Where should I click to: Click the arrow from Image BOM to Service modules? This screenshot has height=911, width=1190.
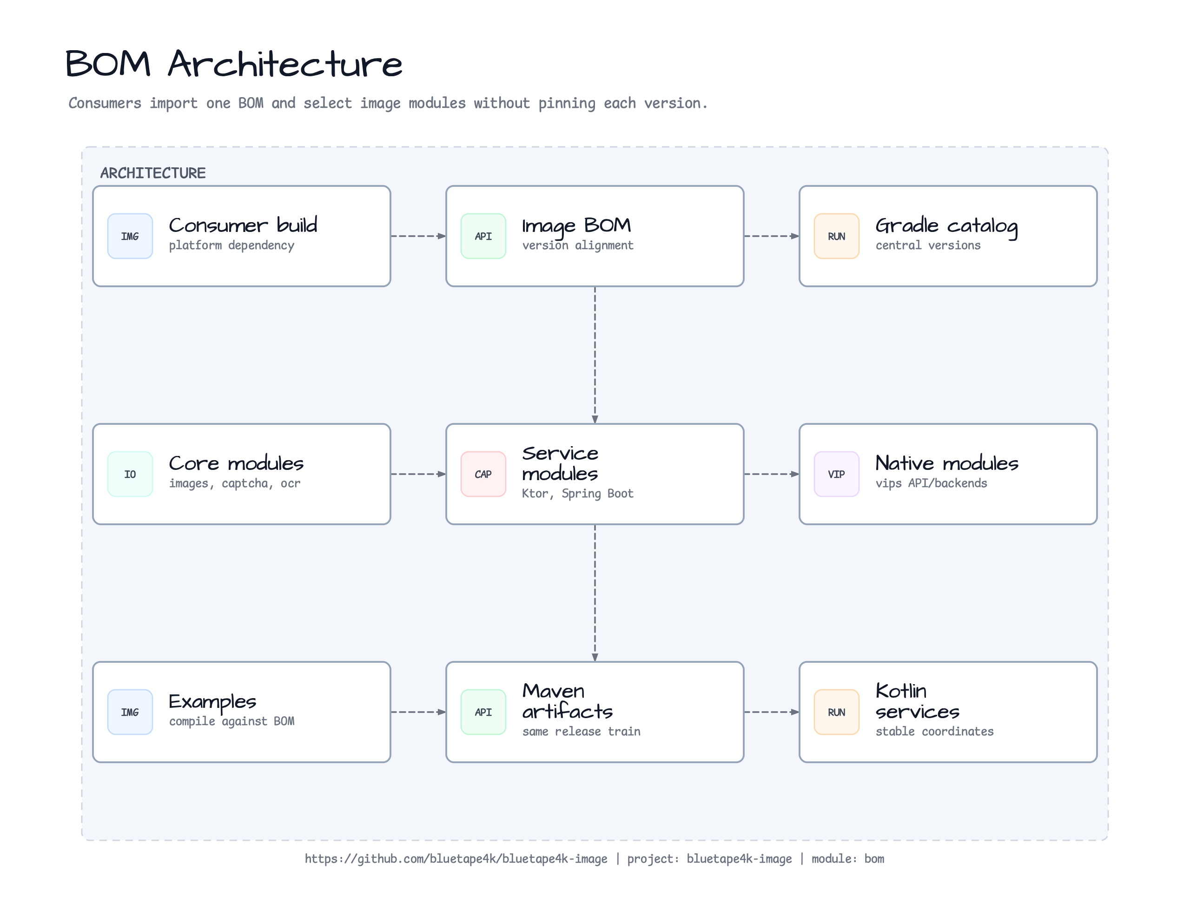595,355
